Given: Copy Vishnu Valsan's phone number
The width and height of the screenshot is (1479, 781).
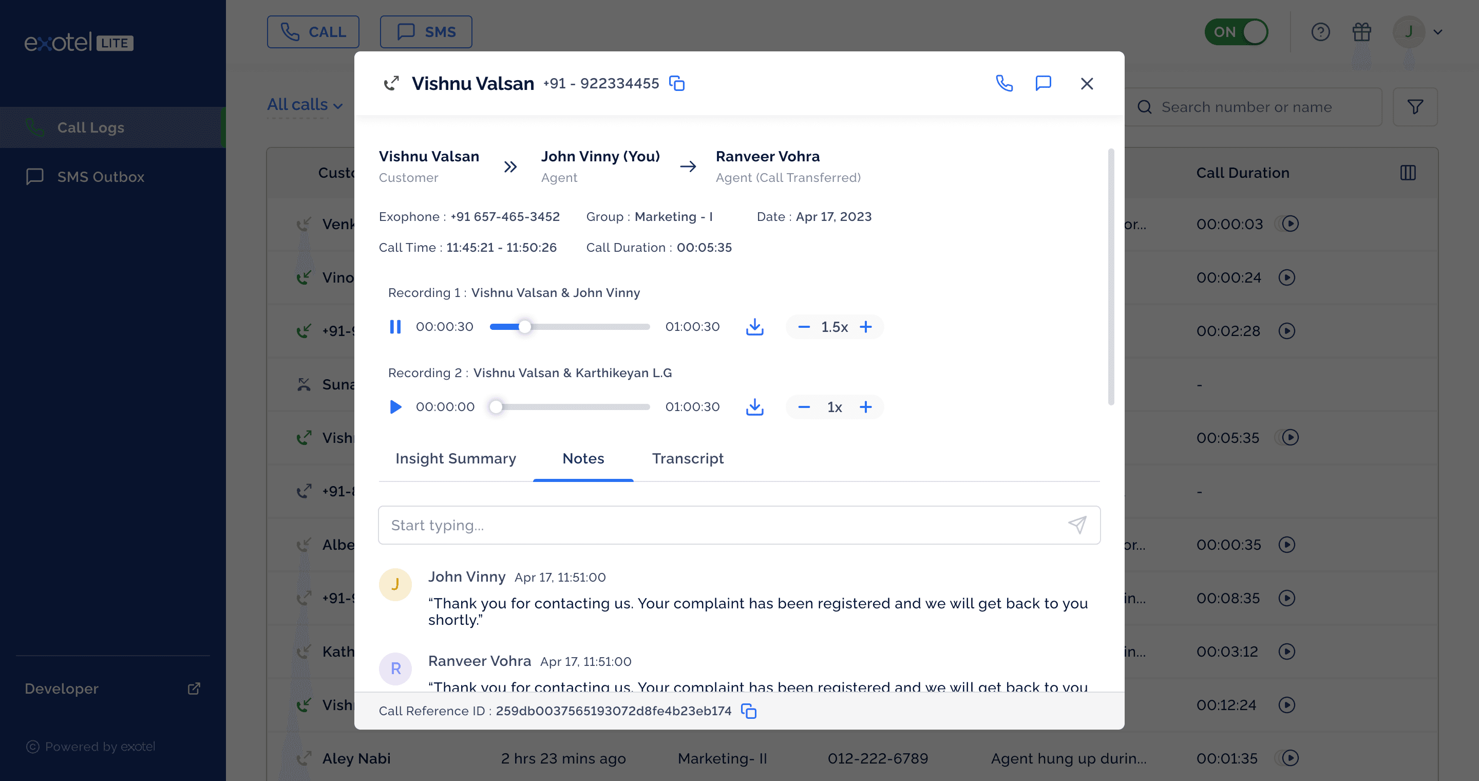Looking at the screenshot, I should click(677, 83).
